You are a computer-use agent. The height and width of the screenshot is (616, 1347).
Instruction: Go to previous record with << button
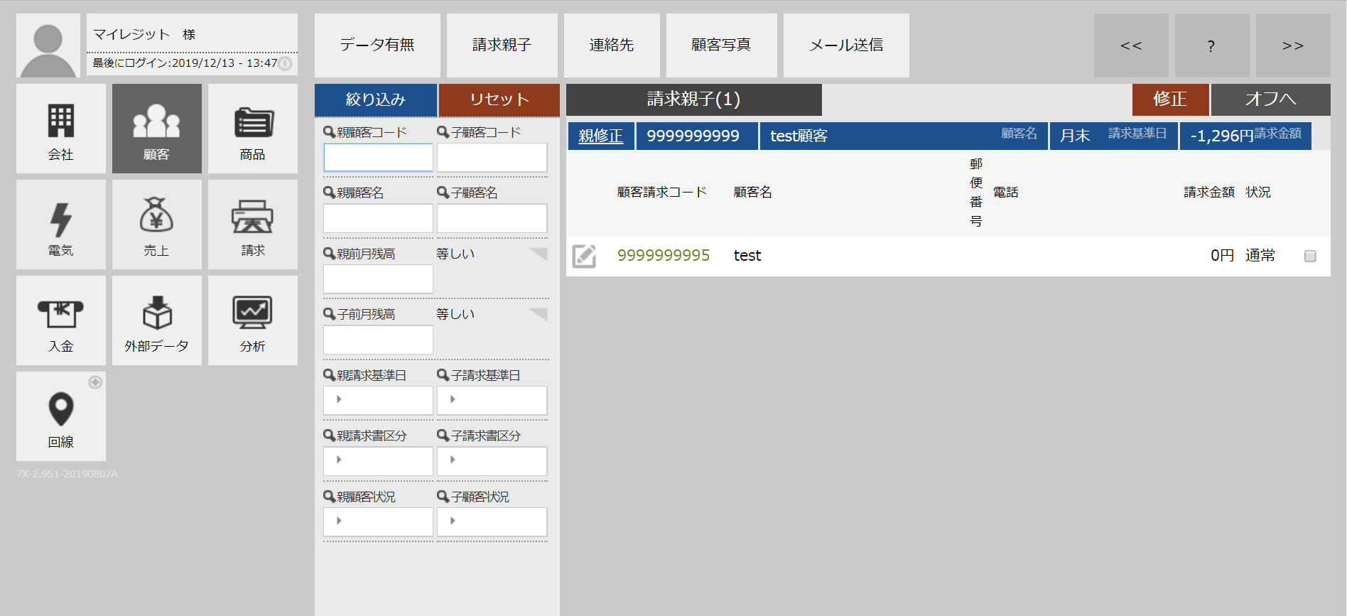1131,45
